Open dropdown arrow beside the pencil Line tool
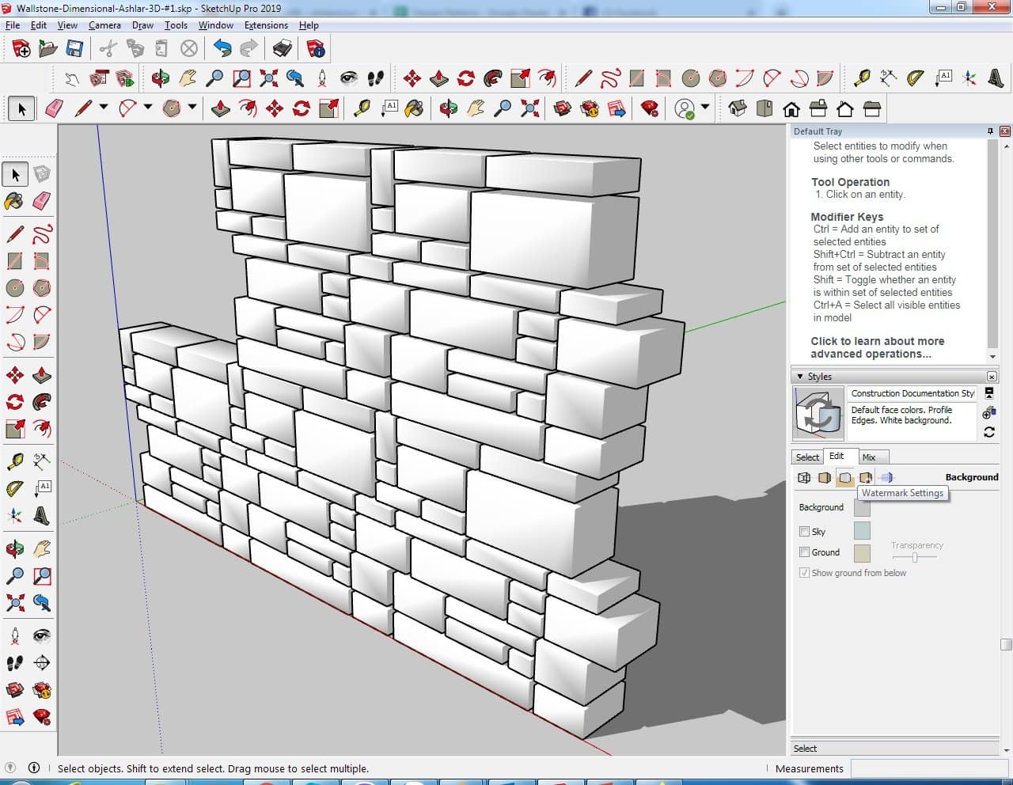 (104, 107)
